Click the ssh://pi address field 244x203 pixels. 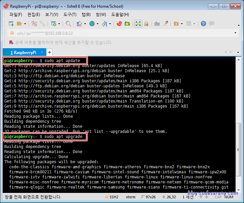coord(123,33)
